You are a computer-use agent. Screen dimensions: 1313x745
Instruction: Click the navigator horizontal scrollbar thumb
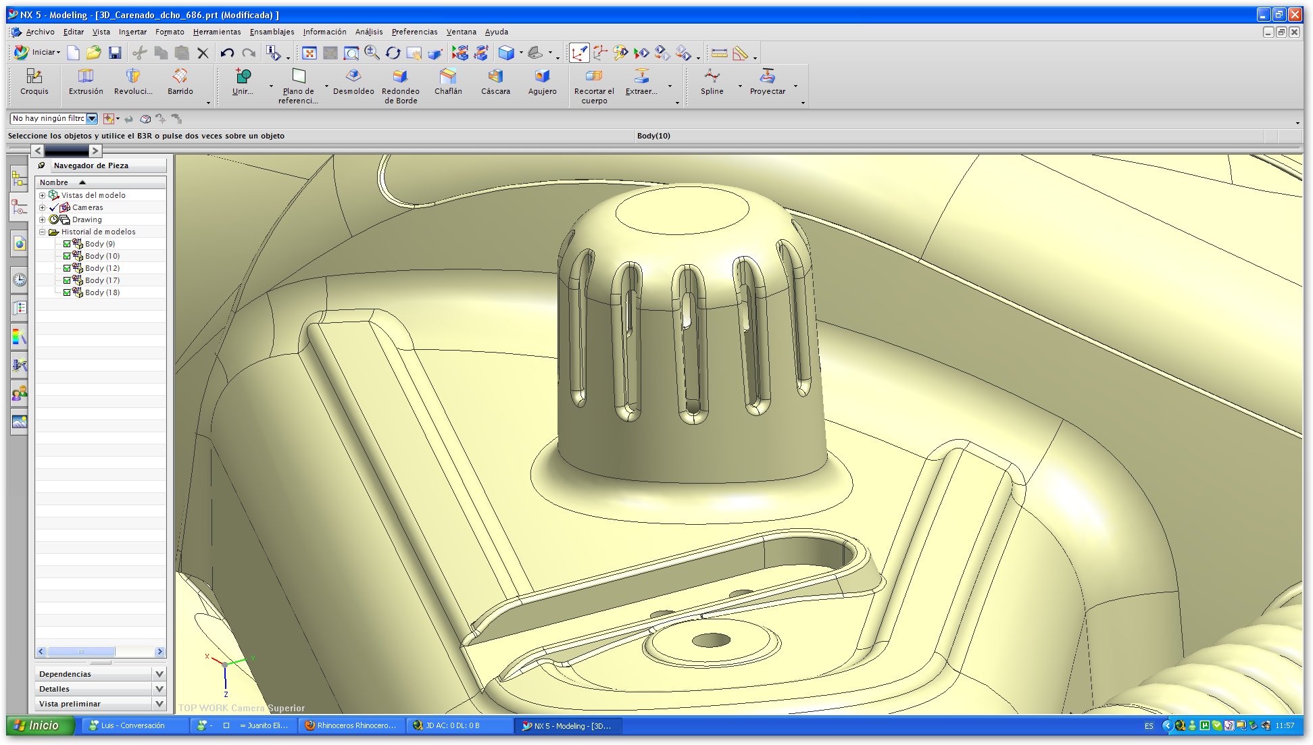pyautogui.click(x=81, y=651)
